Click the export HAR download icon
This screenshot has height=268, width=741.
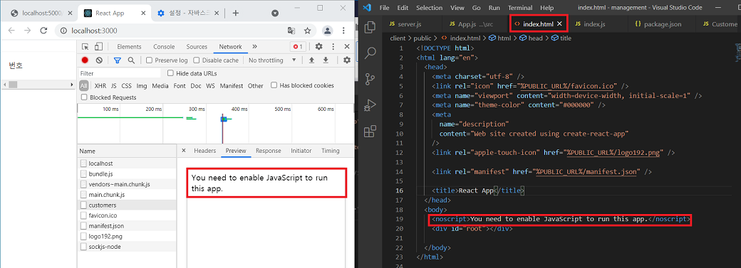click(326, 60)
